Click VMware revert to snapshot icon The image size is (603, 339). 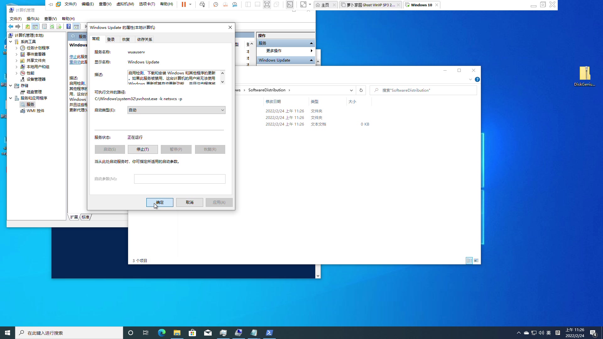pyautogui.click(x=225, y=4)
